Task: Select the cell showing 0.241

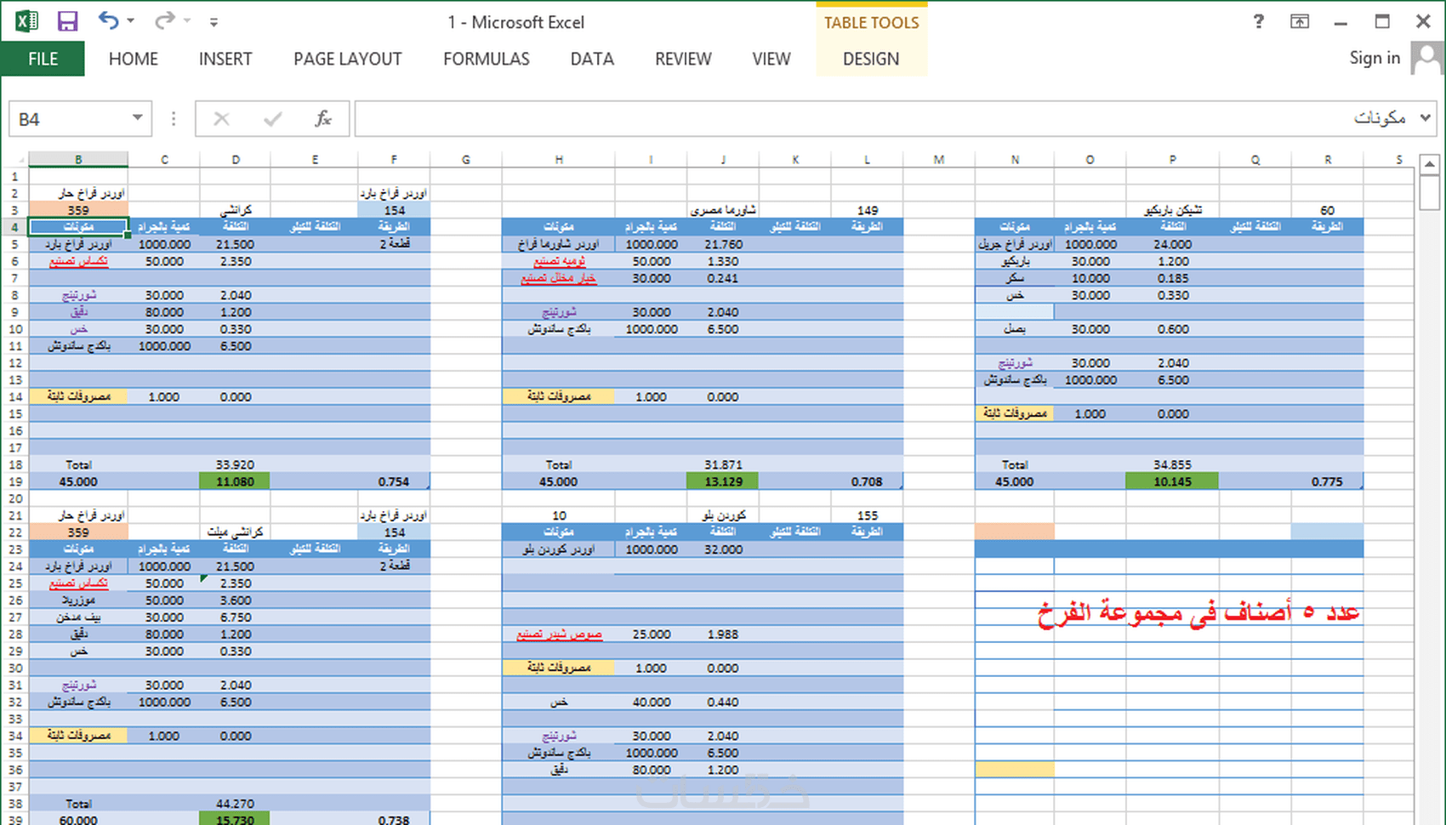Action: pos(723,277)
